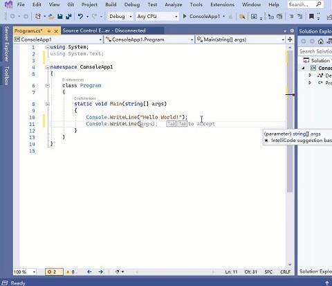Click the 0 references CodeLens above class Program
332x286 pixels.
(73, 80)
